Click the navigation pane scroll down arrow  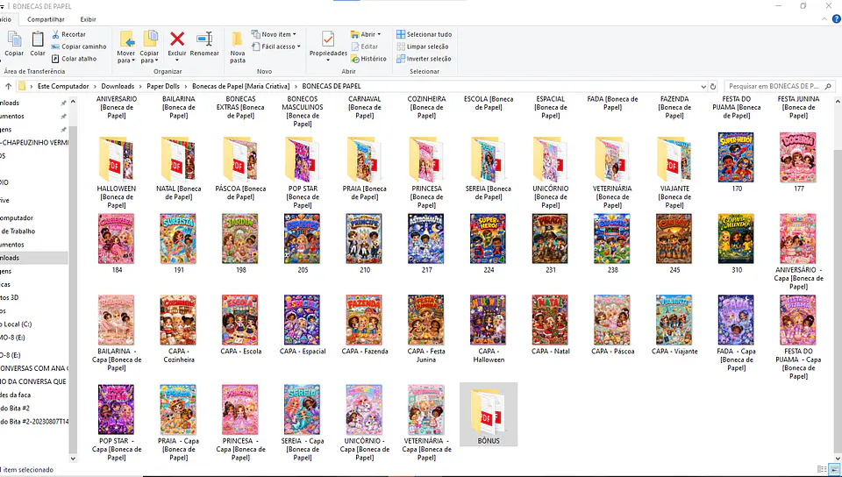click(74, 459)
